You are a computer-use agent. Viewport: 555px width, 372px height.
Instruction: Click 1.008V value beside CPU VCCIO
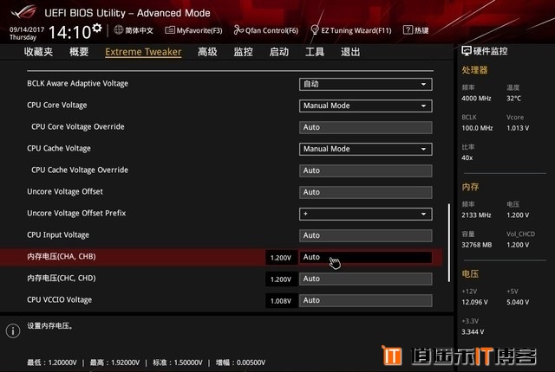[281, 301]
